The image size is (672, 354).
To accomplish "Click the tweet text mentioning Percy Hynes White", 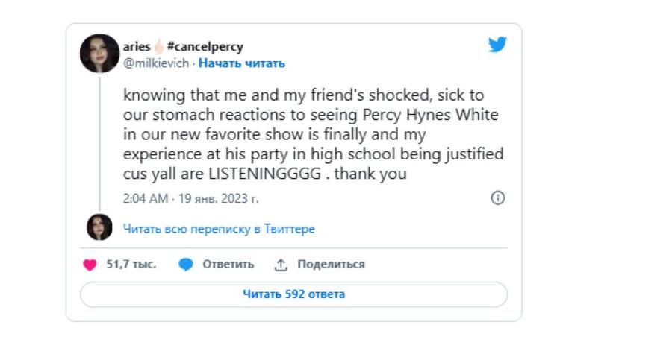I will tap(314, 134).
